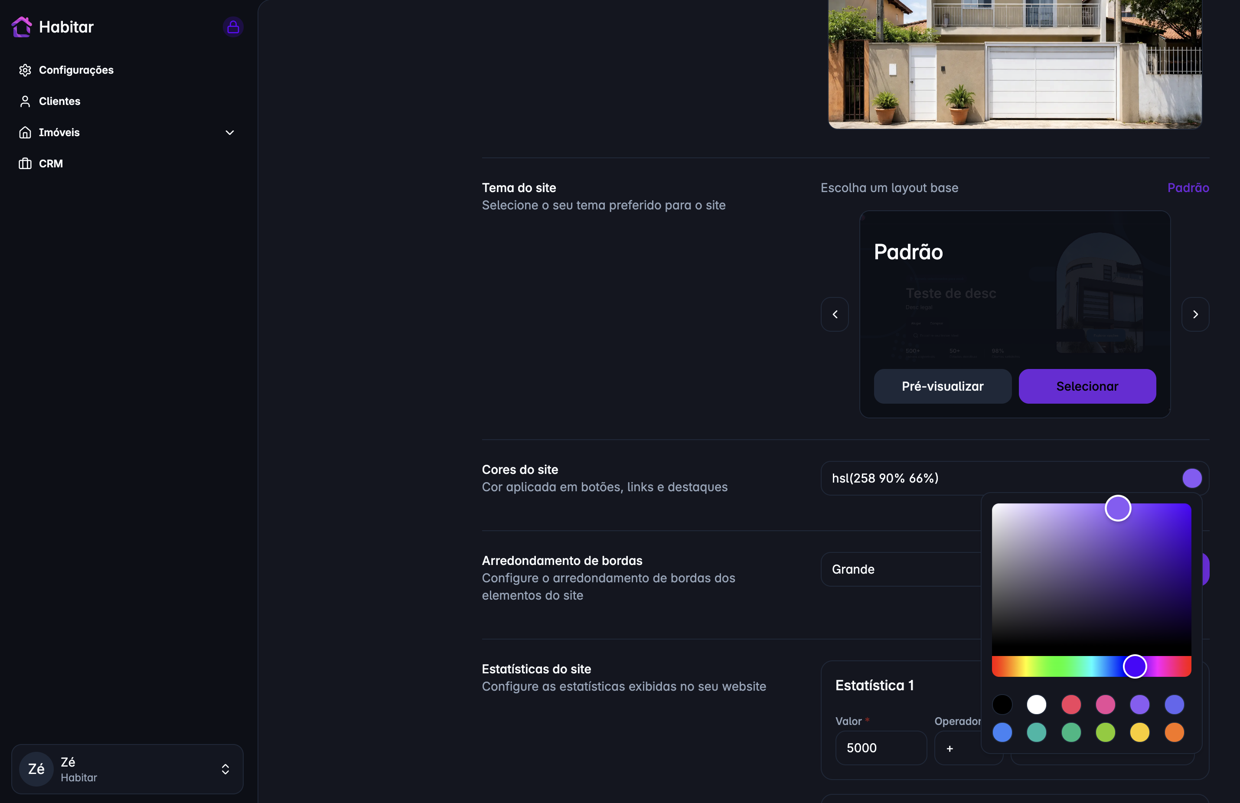Click the Imóveis house icon
Viewport: 1240px width, 803px height.
point(26,132)
